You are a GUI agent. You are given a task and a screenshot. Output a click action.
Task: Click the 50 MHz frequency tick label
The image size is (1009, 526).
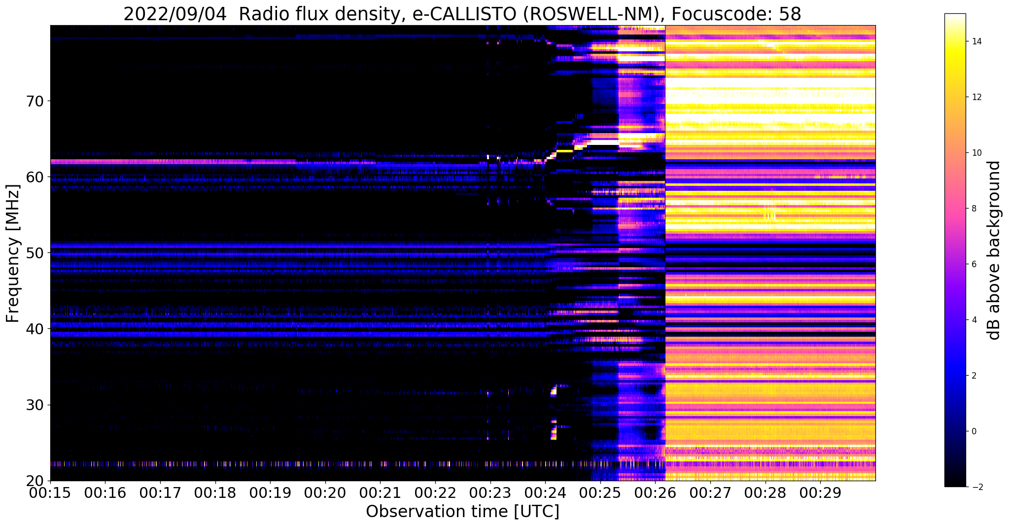point(35,253)
